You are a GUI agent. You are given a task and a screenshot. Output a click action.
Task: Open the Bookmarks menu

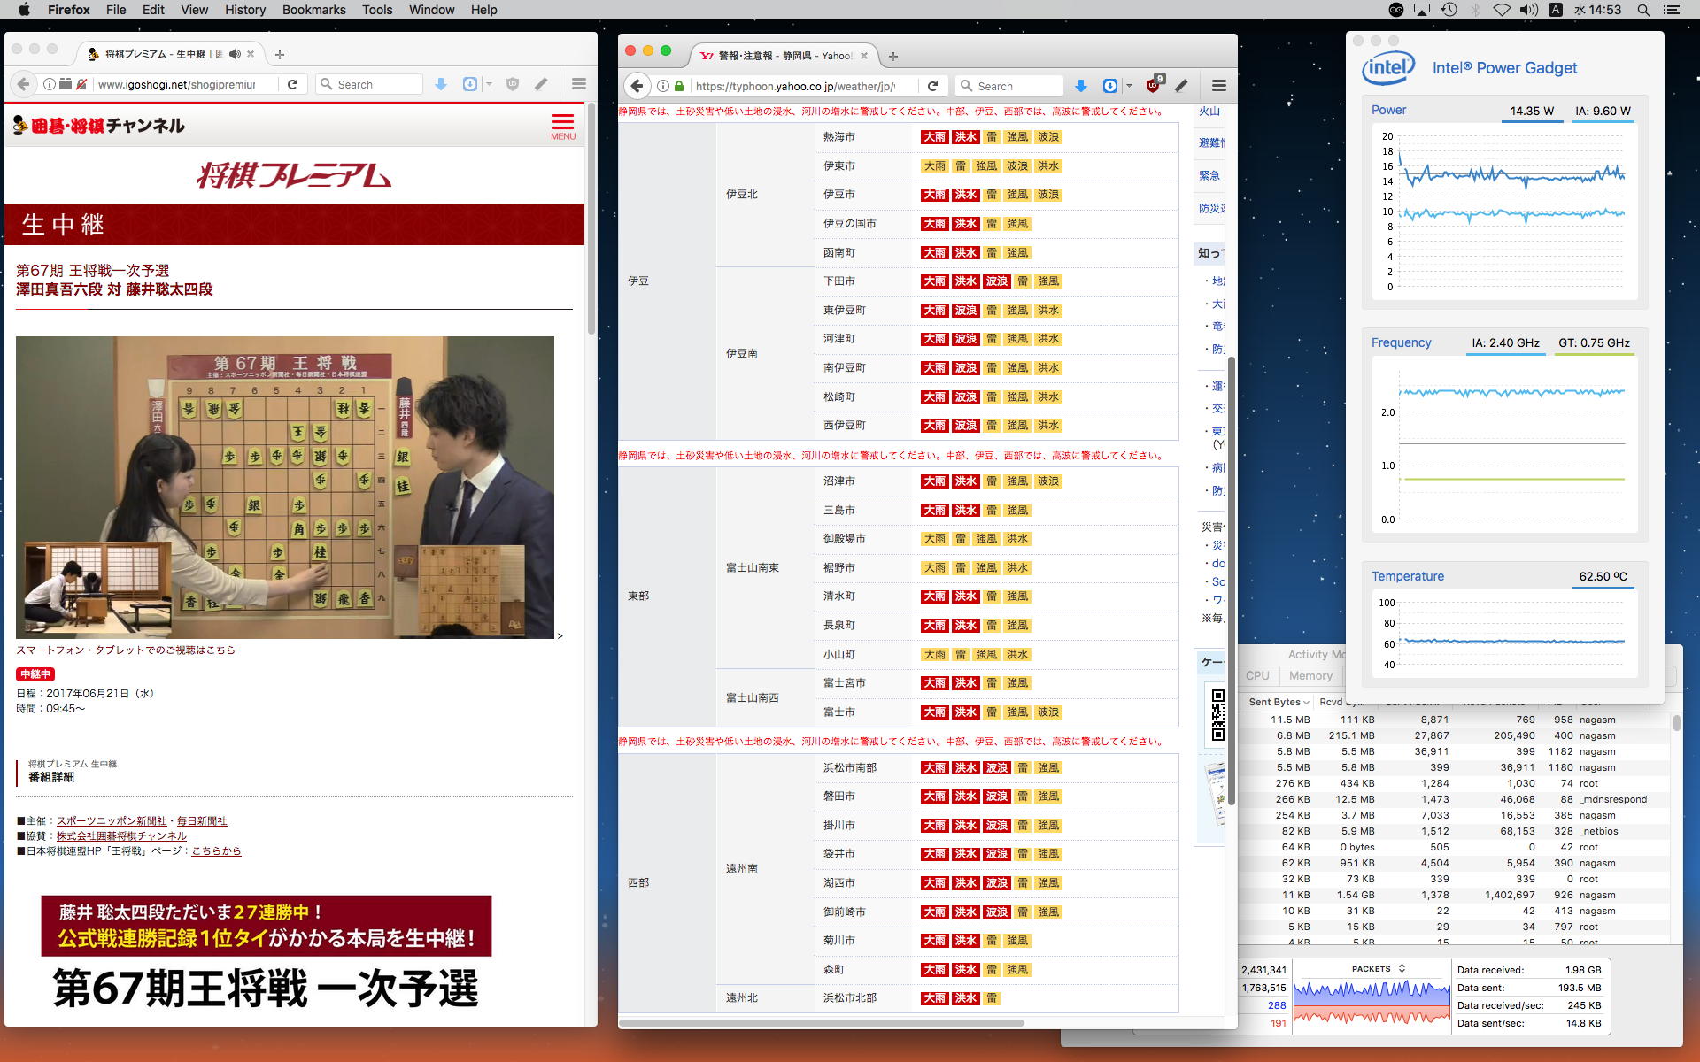313,10
